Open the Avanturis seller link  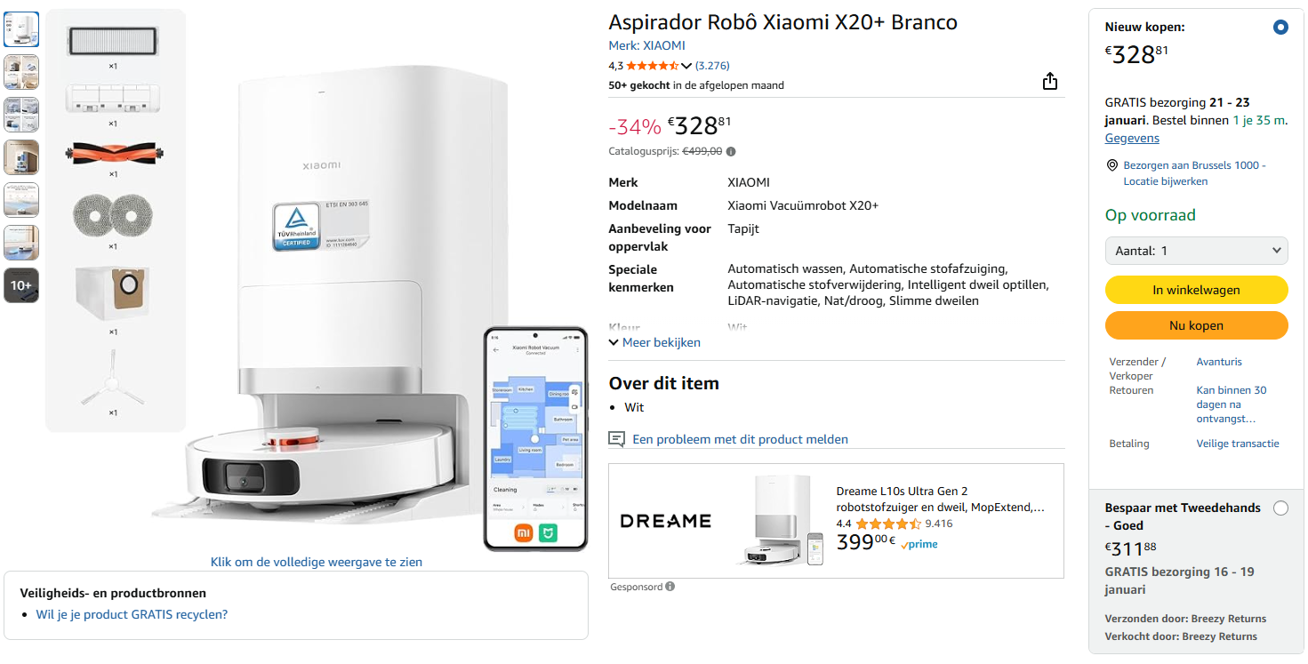pos(1219,362)
